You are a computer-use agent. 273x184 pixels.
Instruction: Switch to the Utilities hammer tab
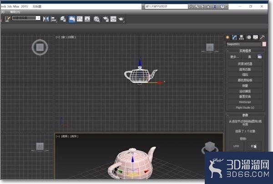263,37
